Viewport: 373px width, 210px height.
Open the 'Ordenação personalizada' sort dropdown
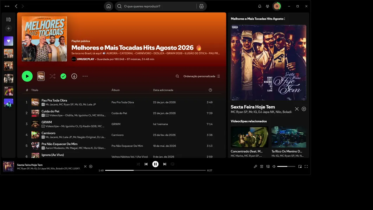[202, 76]
